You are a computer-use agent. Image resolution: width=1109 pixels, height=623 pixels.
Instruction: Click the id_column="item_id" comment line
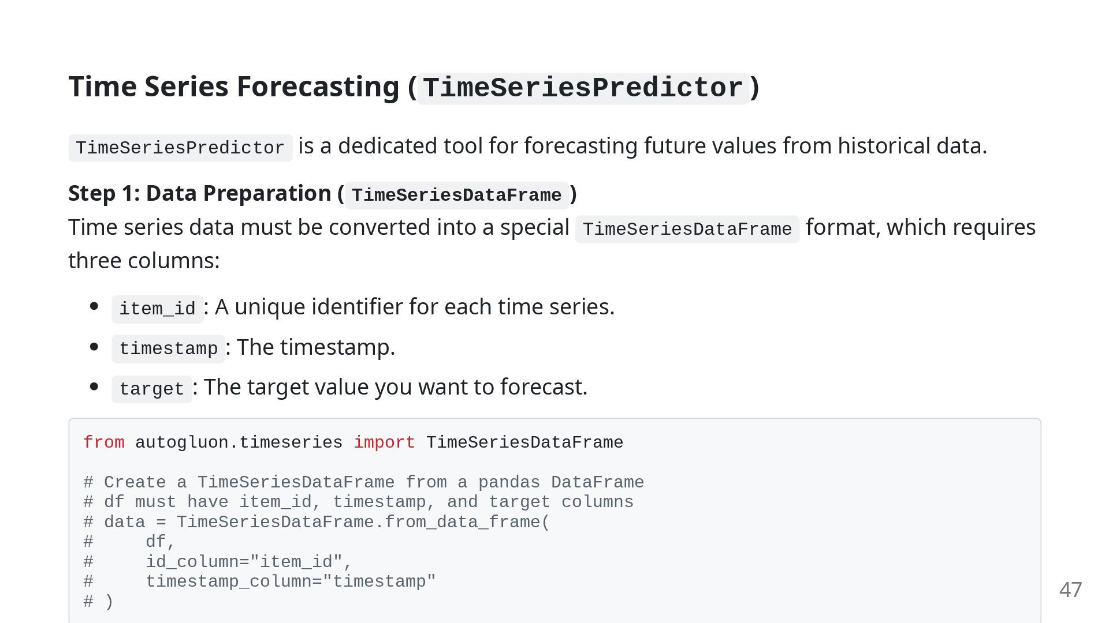(218, 562)
